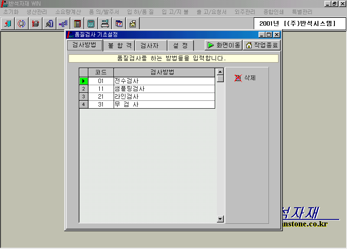Click the 화면이동 button
The height and width of the screenshot is (249, 347).
[x=223, y=45]
